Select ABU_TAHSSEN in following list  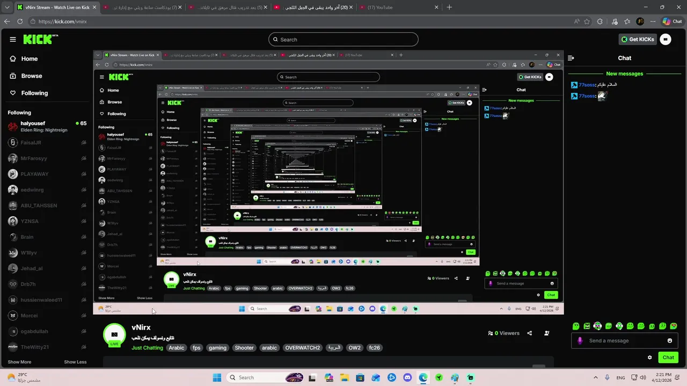(47, 205)
